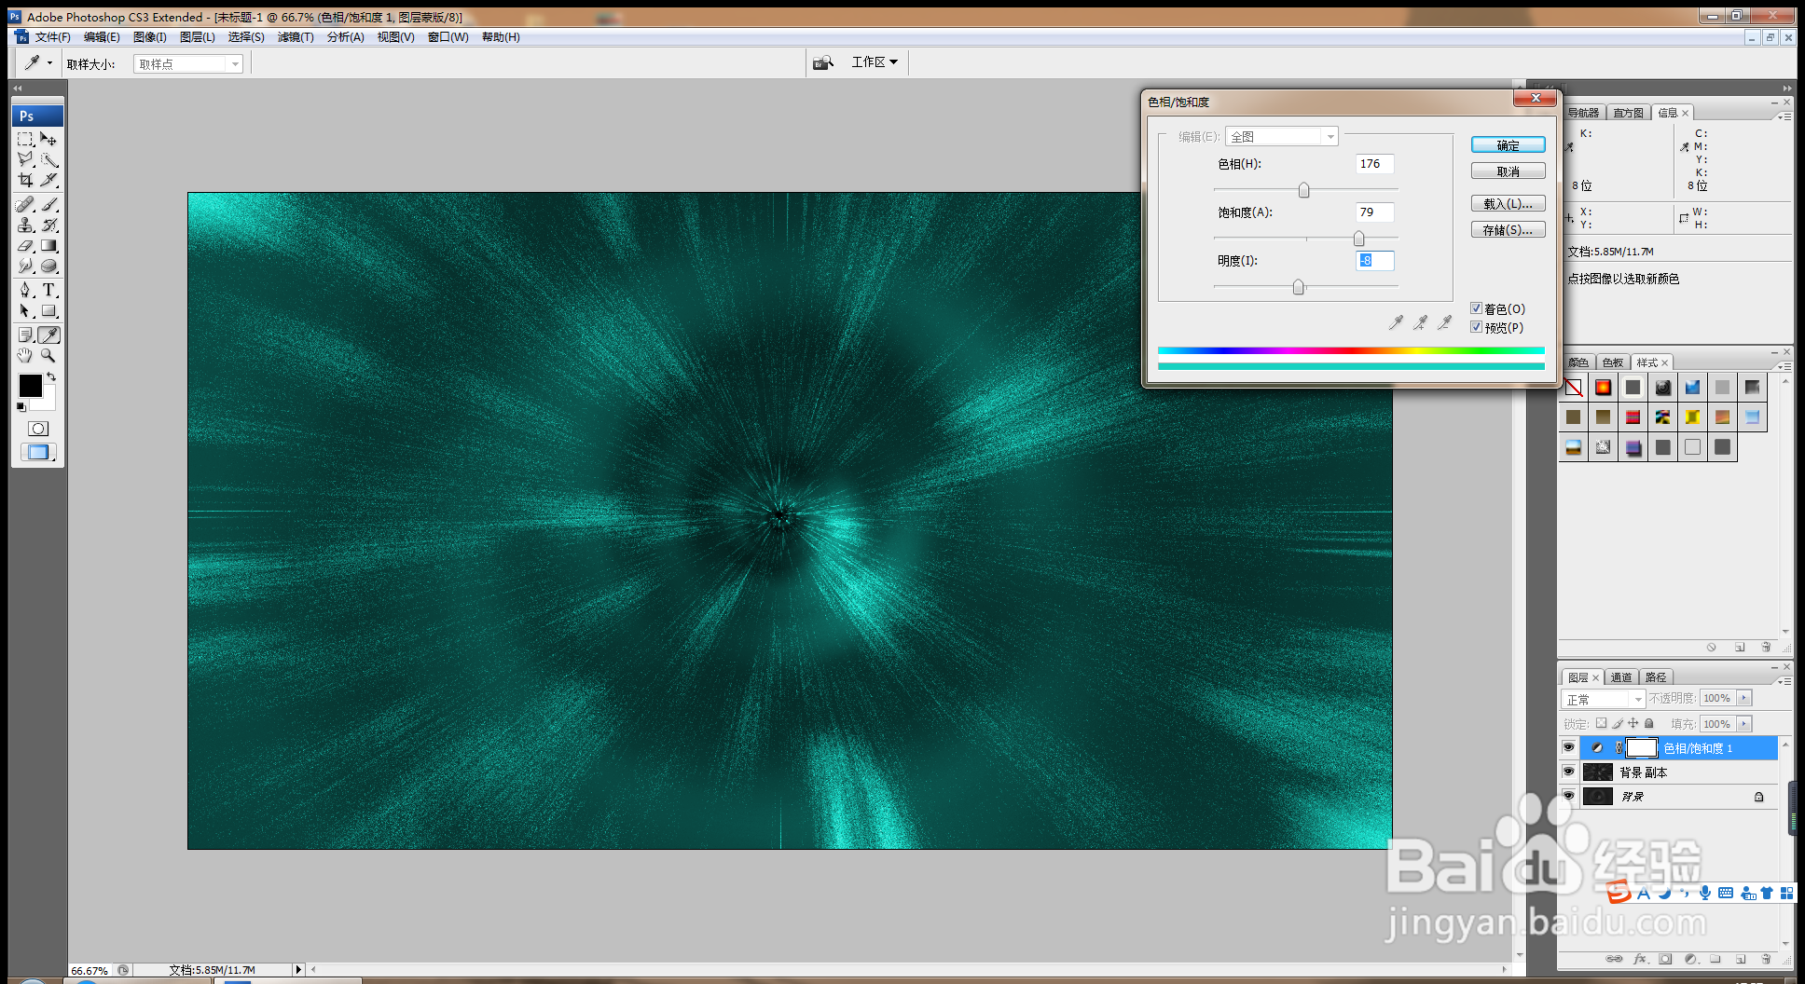Select the Rectangular Marquee tool

coord(25,139)
